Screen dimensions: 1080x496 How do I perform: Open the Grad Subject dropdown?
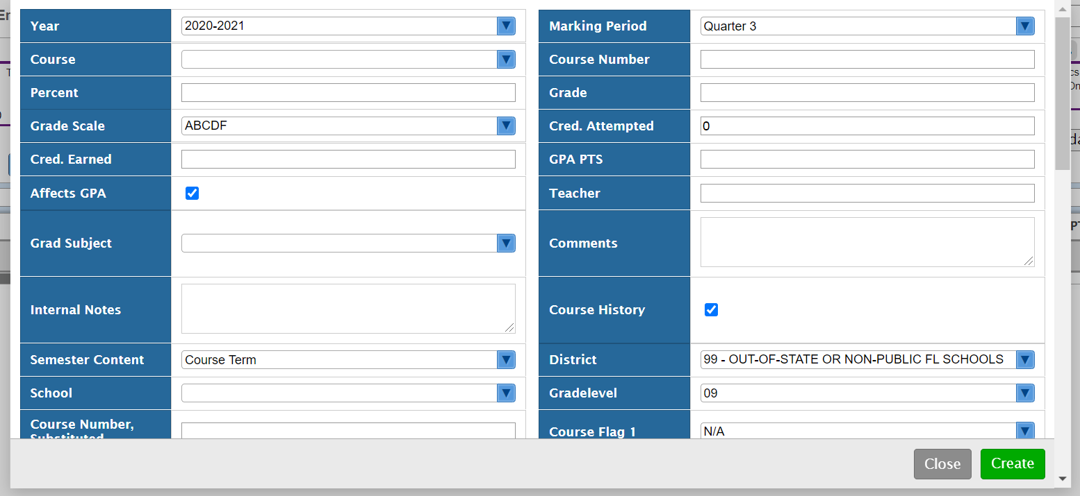point(348,243)
